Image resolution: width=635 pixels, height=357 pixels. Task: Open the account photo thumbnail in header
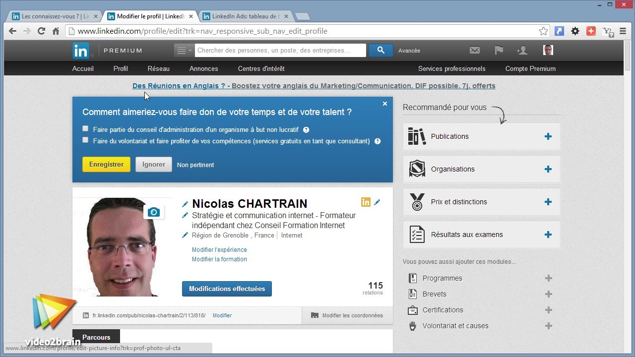[548, 50]
